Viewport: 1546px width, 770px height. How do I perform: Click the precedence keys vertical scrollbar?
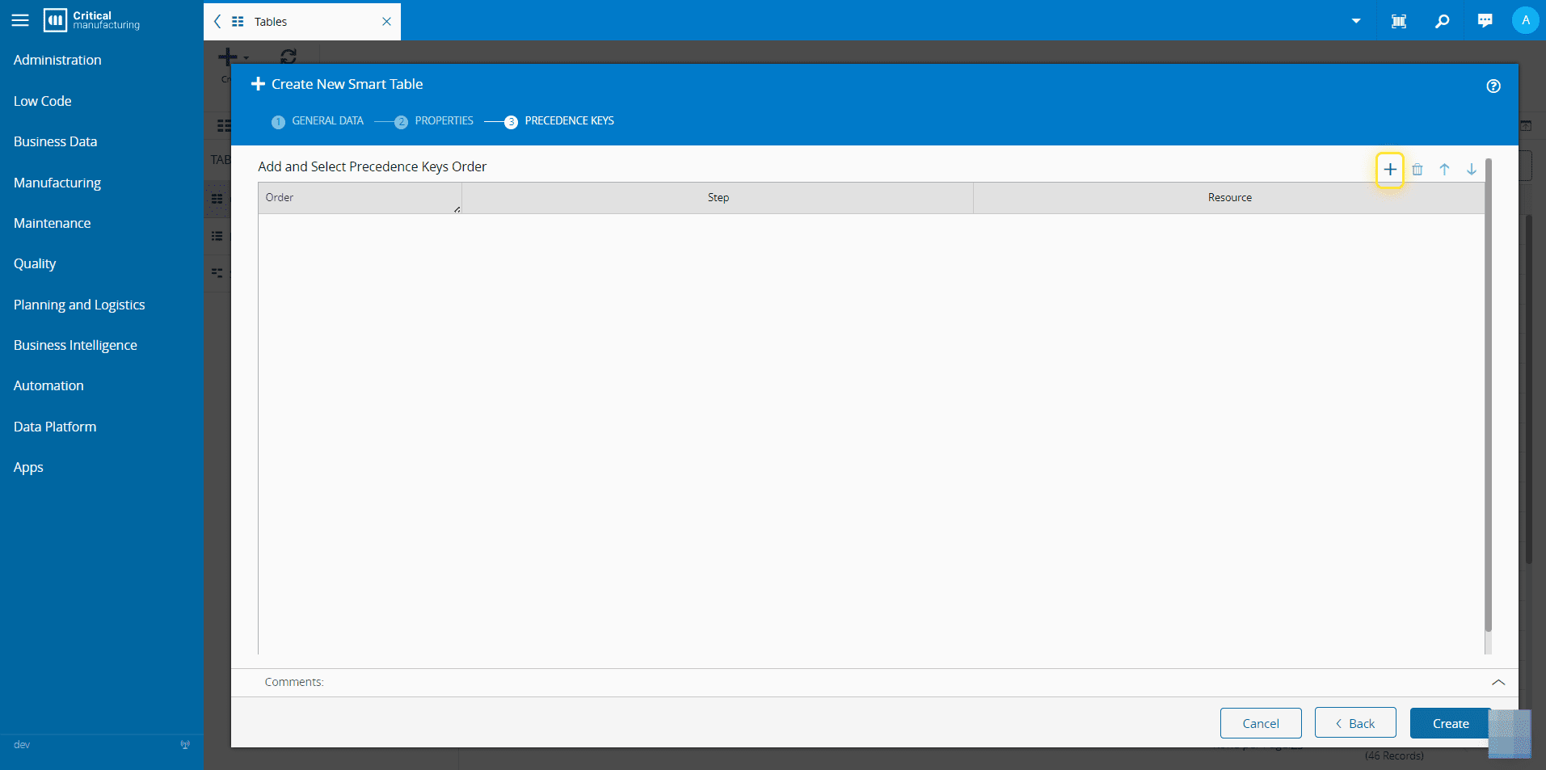[1489, 395]
